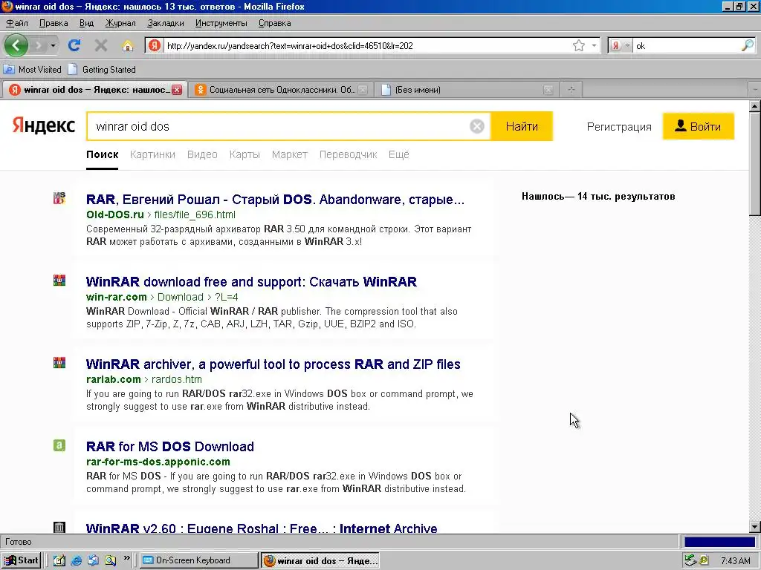The width and height of the screenshot is (761, 570).
Task: Reload the page with the refresh icon
Action: (x=74, y=45)
